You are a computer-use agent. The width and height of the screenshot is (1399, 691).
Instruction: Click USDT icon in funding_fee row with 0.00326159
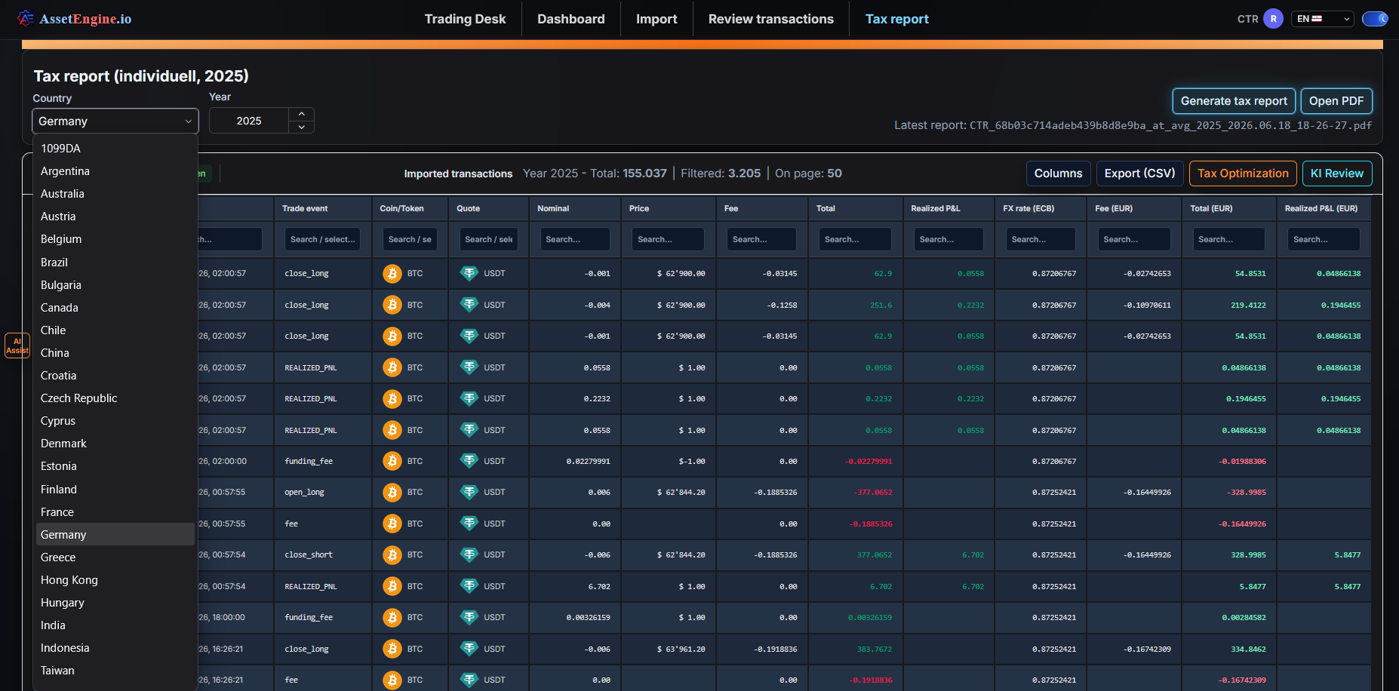pyautogui.click(x=469, y=618)
